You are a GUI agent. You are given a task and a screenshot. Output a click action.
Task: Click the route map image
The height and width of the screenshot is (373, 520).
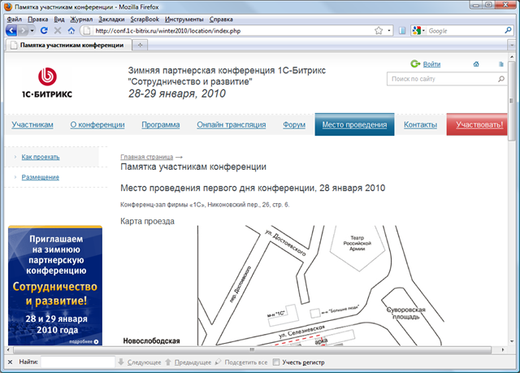coord(321,285)
